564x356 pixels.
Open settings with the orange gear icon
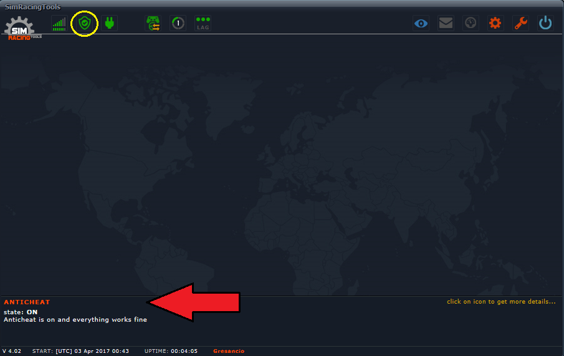[495, 24]
